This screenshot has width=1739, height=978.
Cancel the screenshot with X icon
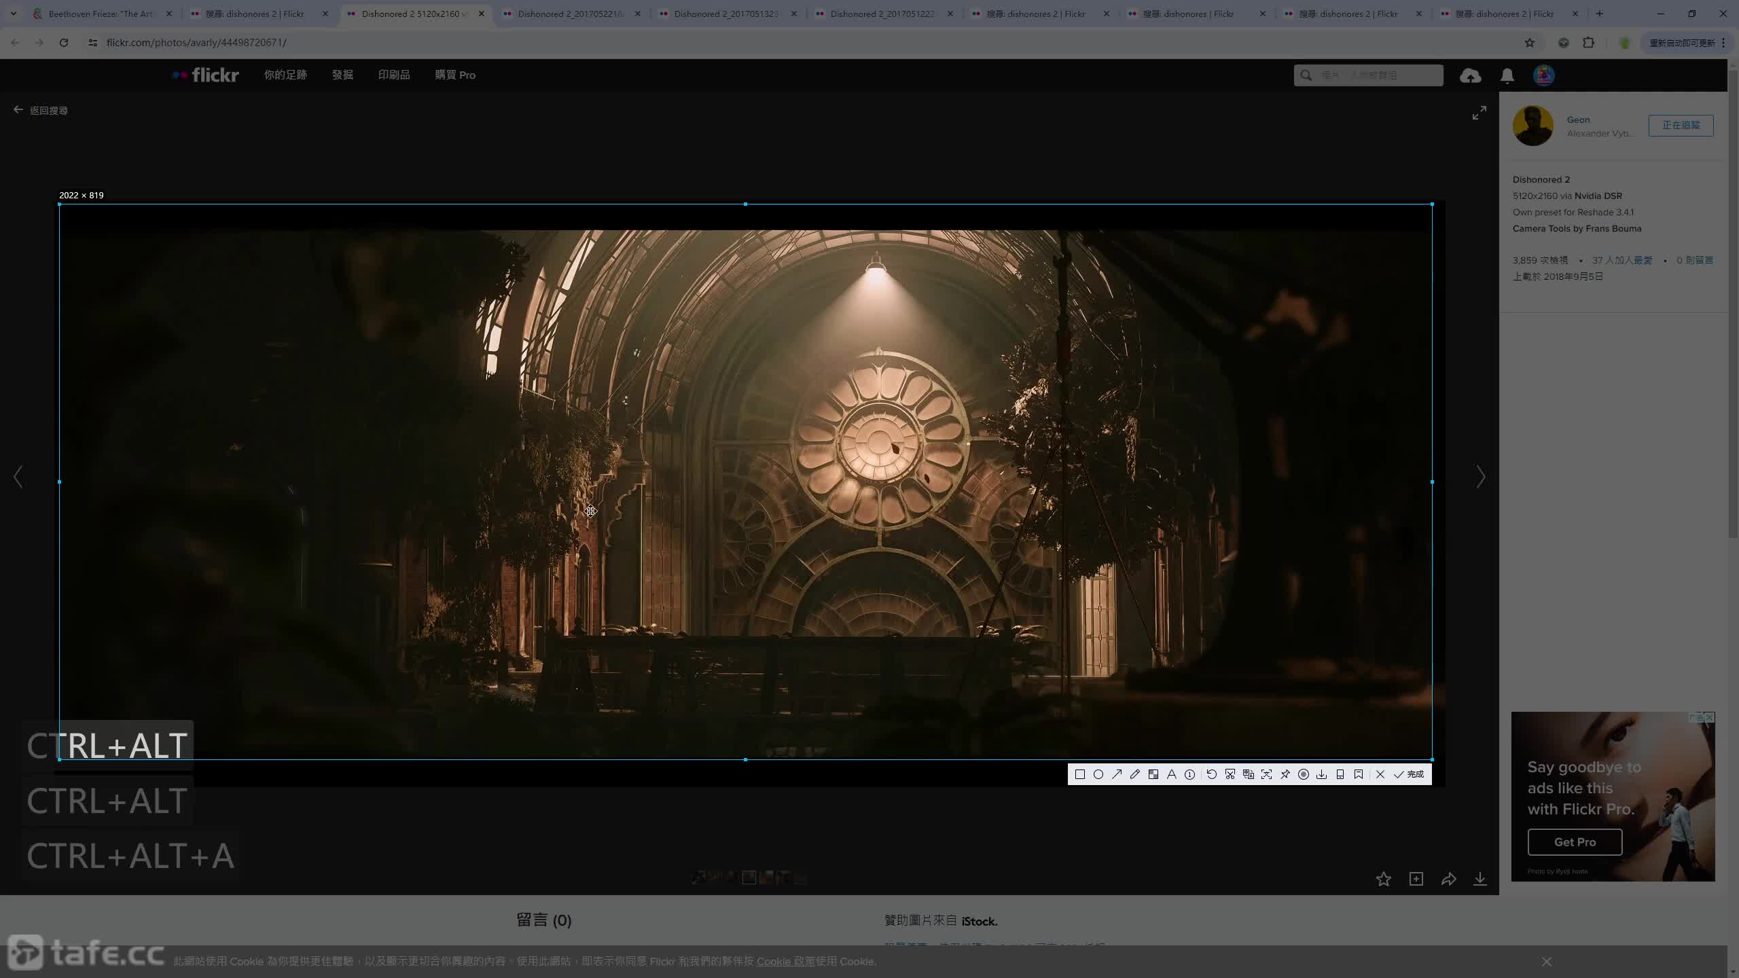pyautogui.click(x=1380, y=774)
